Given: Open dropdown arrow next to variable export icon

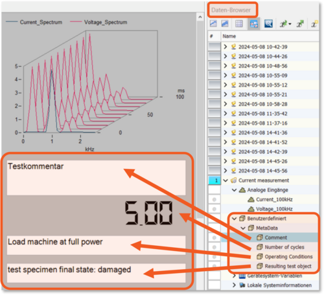Looking at the screenshot, I should point(290,24).
